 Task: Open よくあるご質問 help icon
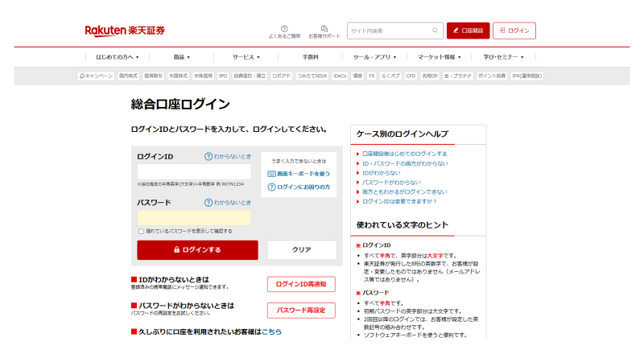pos(284,28)
